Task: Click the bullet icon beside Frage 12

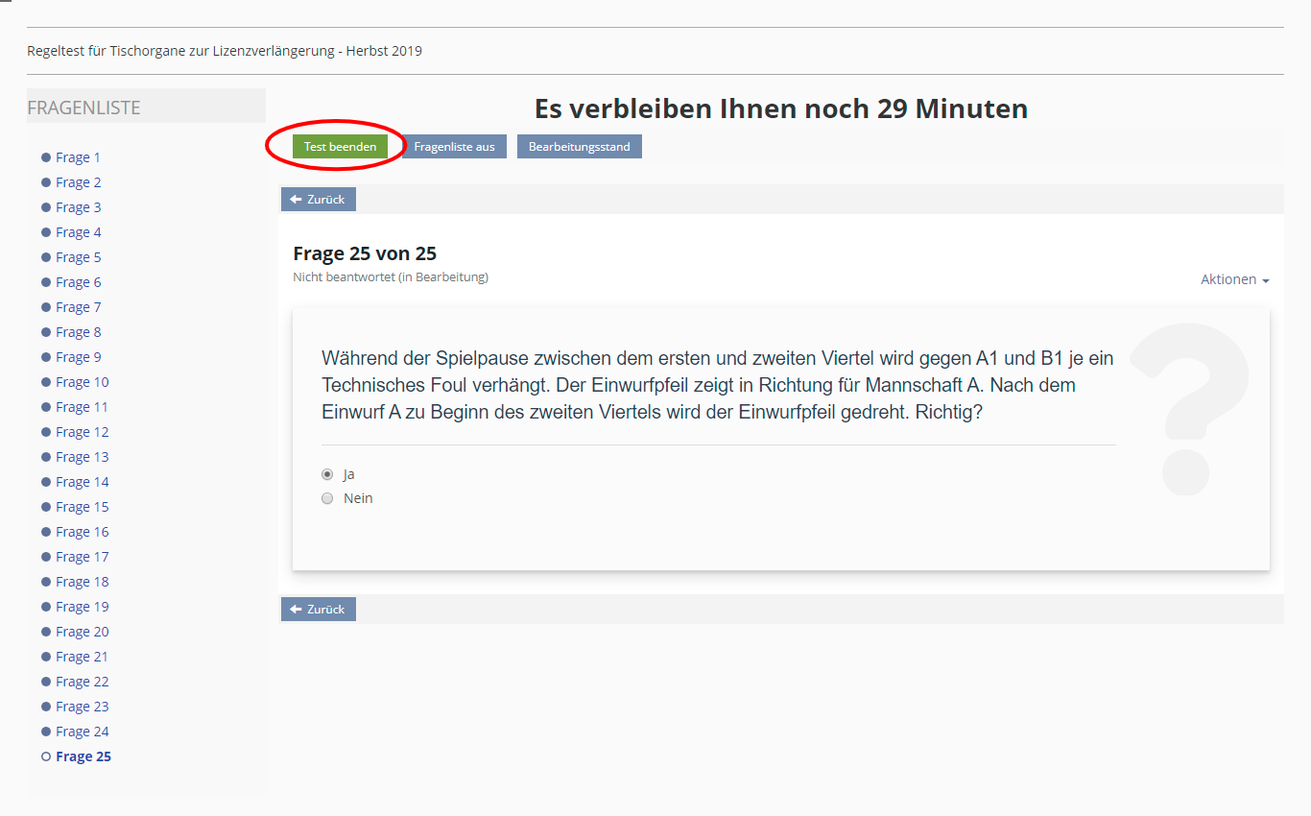Action: pyautogui.click(x=46, y=432)
